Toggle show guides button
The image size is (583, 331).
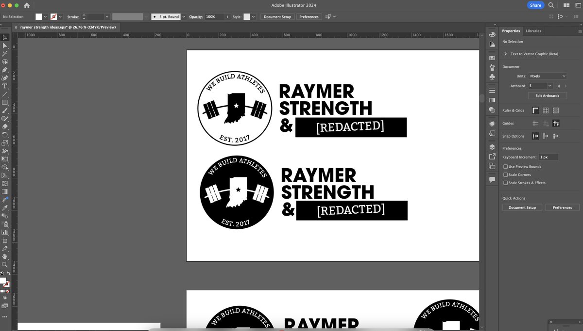point(535,124)
